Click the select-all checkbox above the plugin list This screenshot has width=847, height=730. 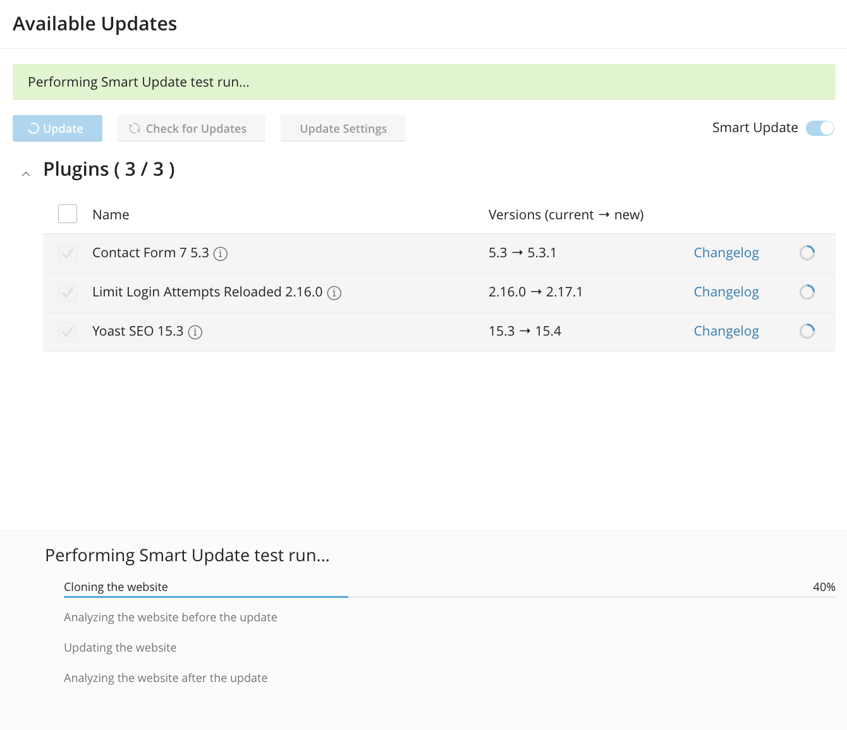click(x=67, y=214)
